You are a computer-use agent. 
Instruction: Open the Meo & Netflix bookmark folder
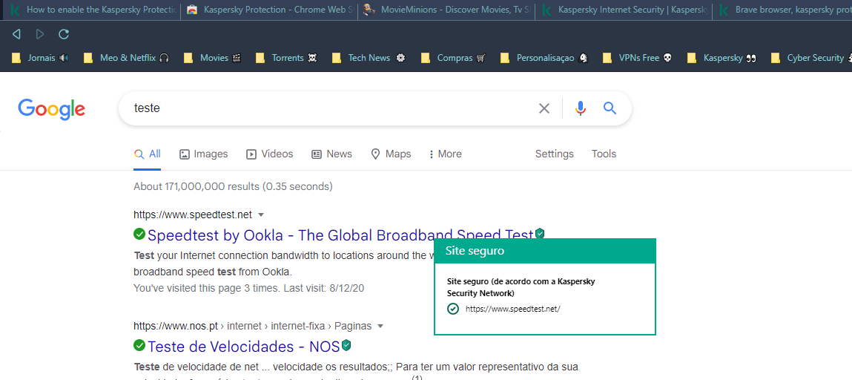127,58
